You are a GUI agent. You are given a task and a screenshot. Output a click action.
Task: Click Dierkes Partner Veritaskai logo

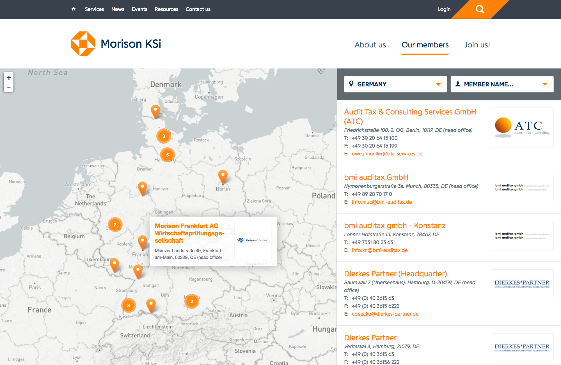(x=522, y=348)
